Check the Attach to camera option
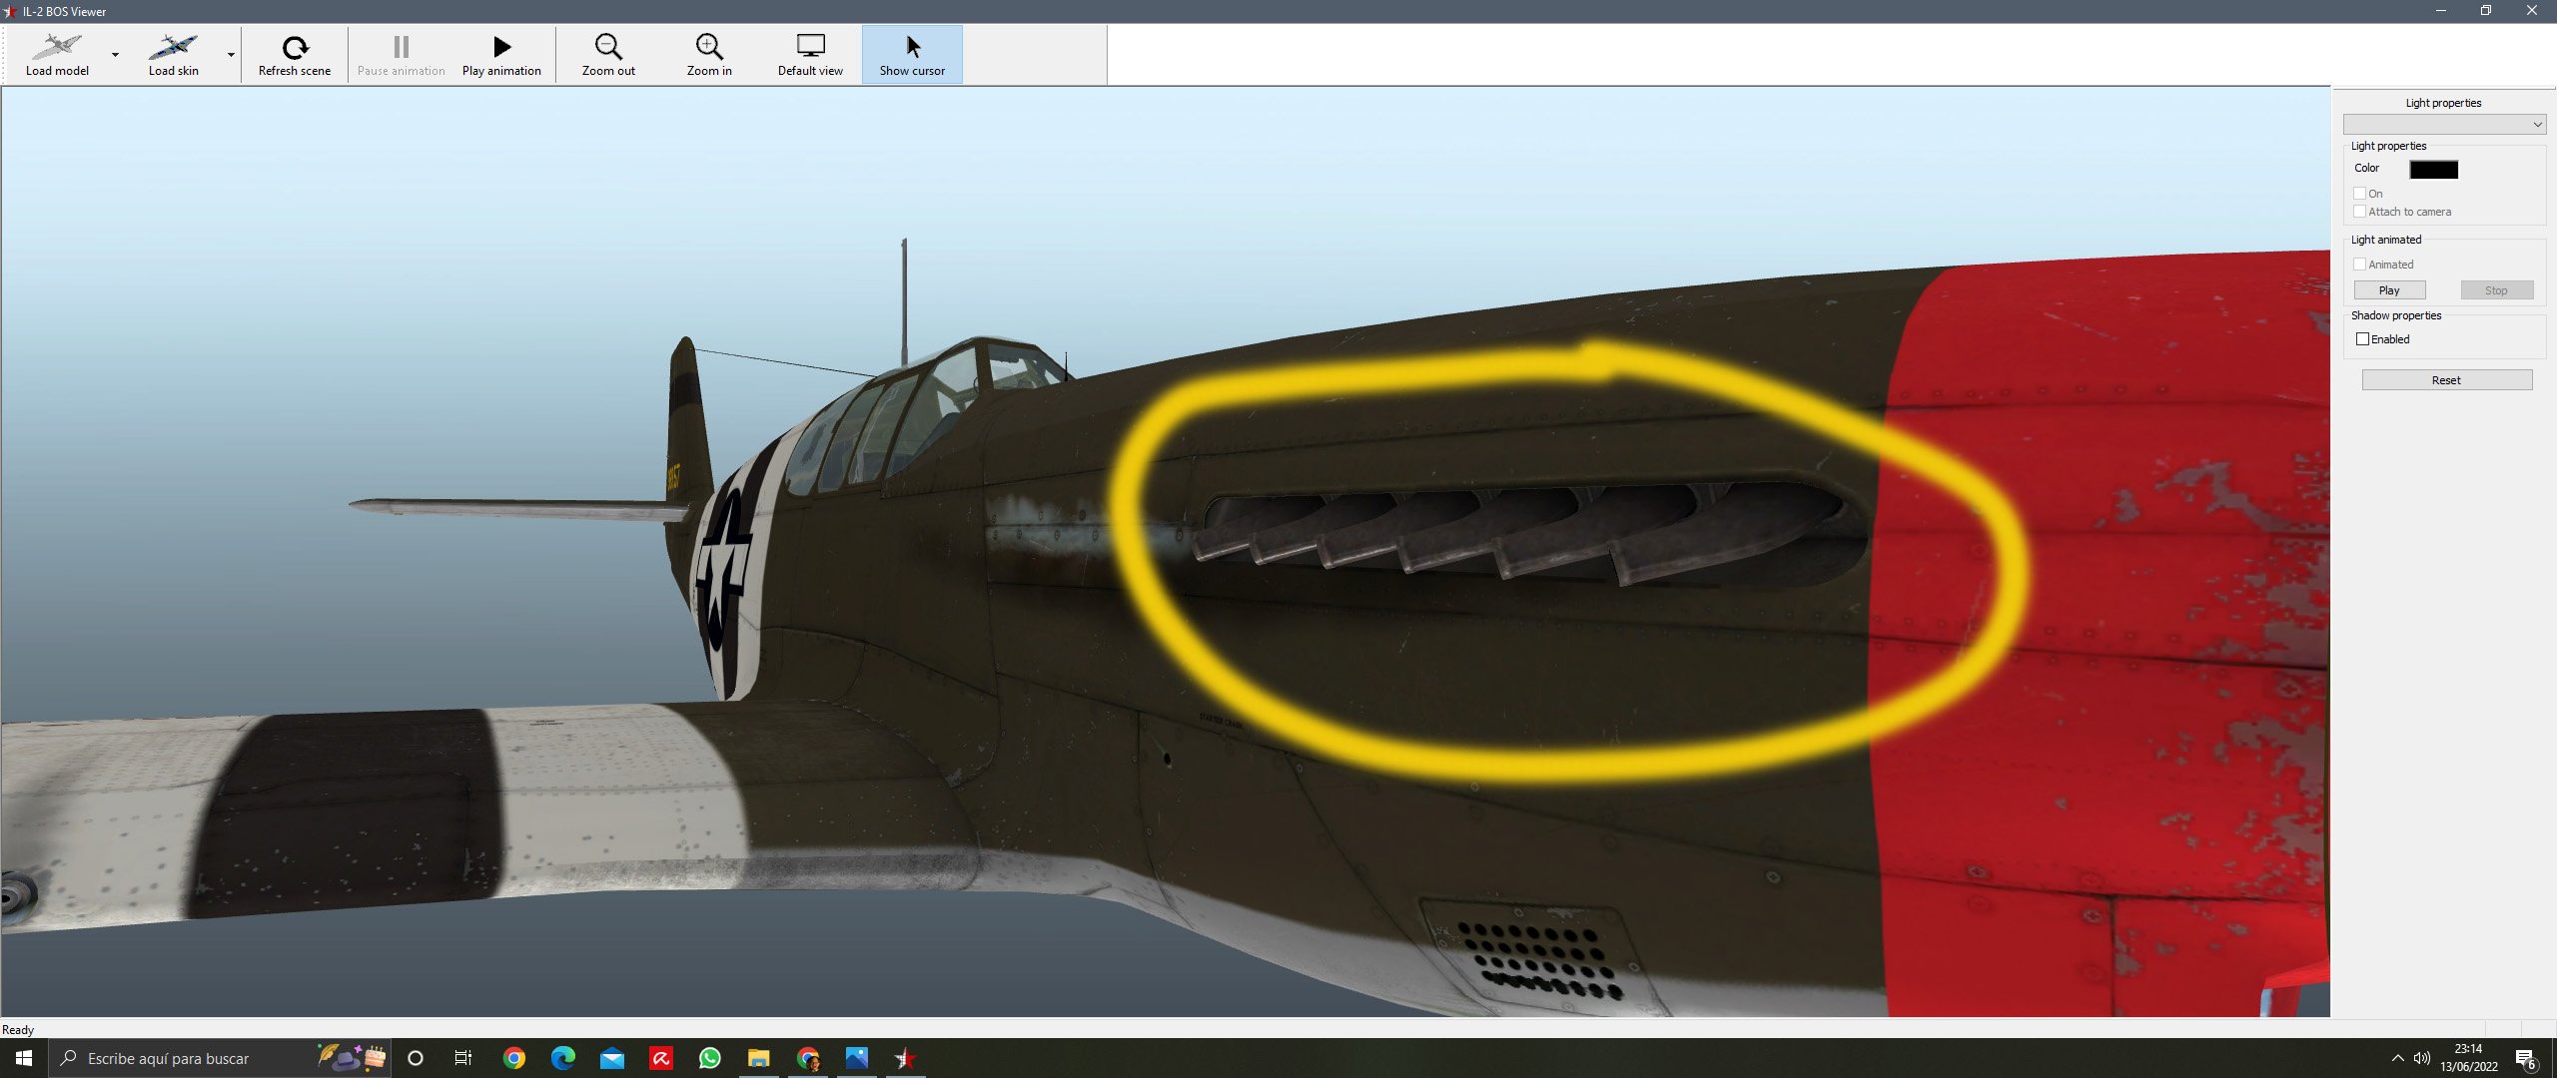 (x=2360, y=212)
